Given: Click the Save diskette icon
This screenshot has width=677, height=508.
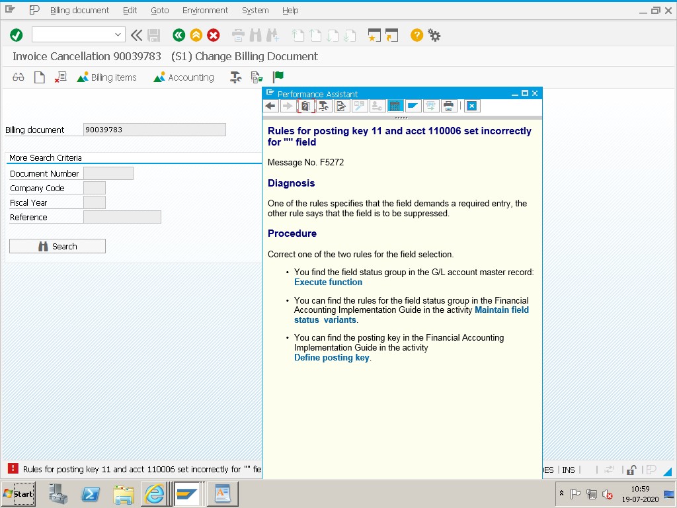Looking at the screenshot, I should coord(153,35).
